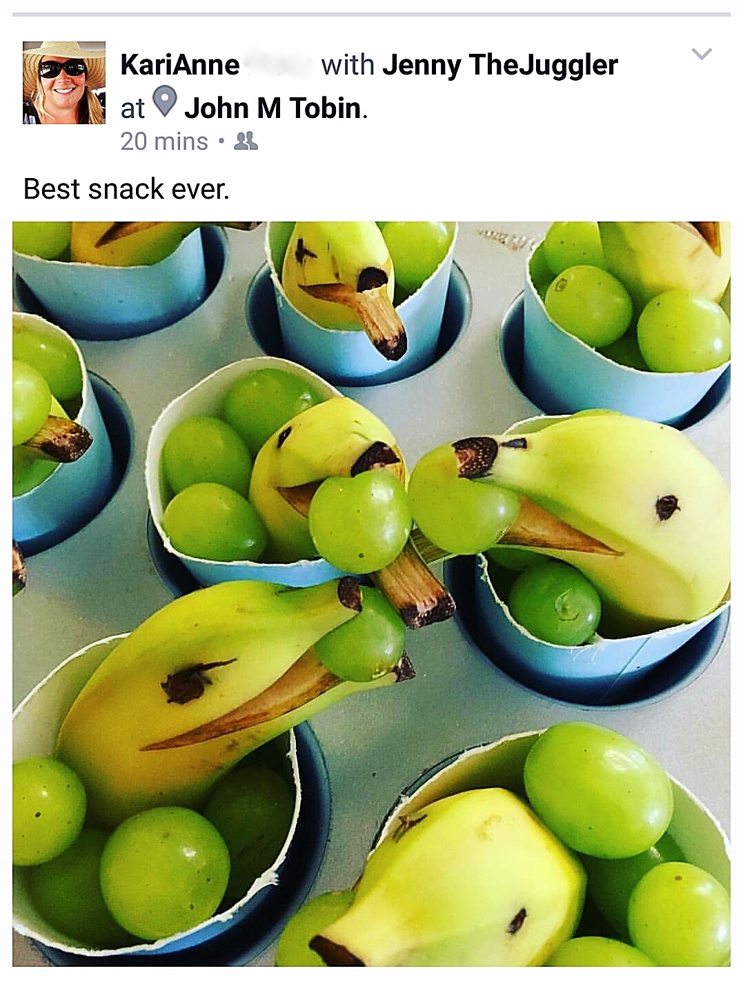Tap the sunglasses in the profile photo
The image size is (743, 982).
[x=62, y=68]
